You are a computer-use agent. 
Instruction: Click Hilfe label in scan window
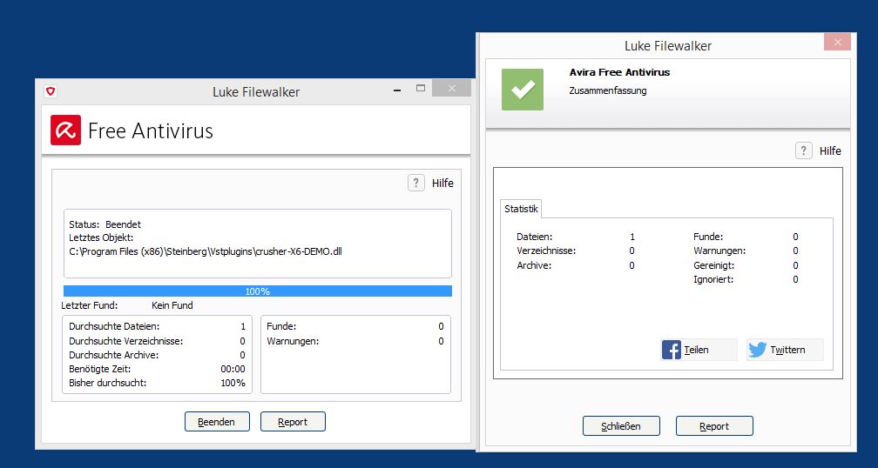pyautogui.click(x=442, y=184)
